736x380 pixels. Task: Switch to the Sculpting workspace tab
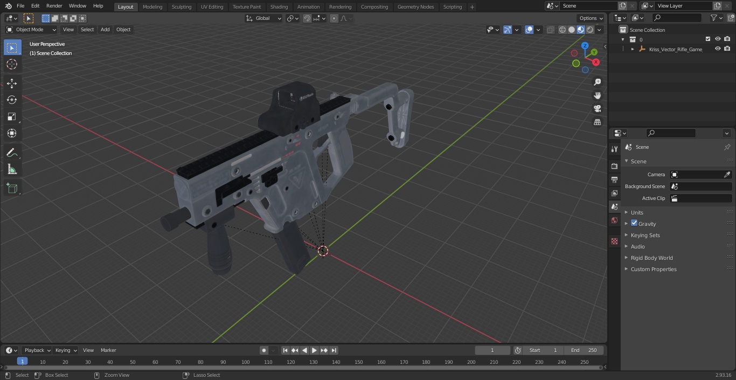[x=182, y=7]
